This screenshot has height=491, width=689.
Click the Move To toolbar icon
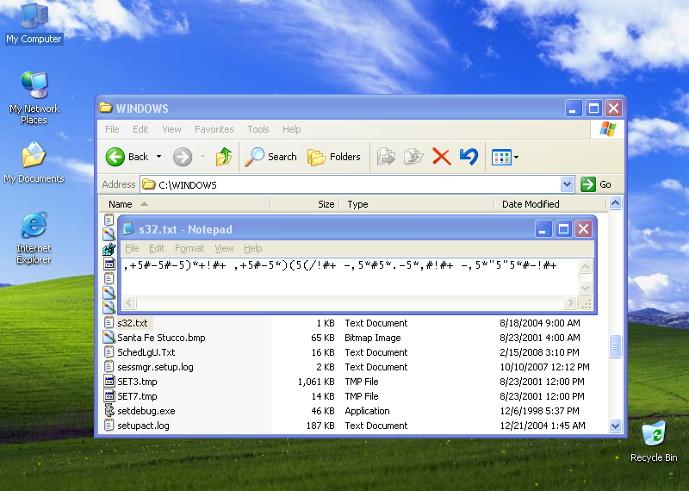click(x=386, y=157)
